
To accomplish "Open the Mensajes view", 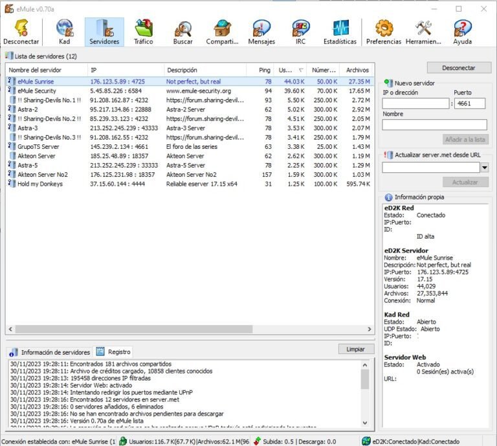I will [x=261, y=32].
